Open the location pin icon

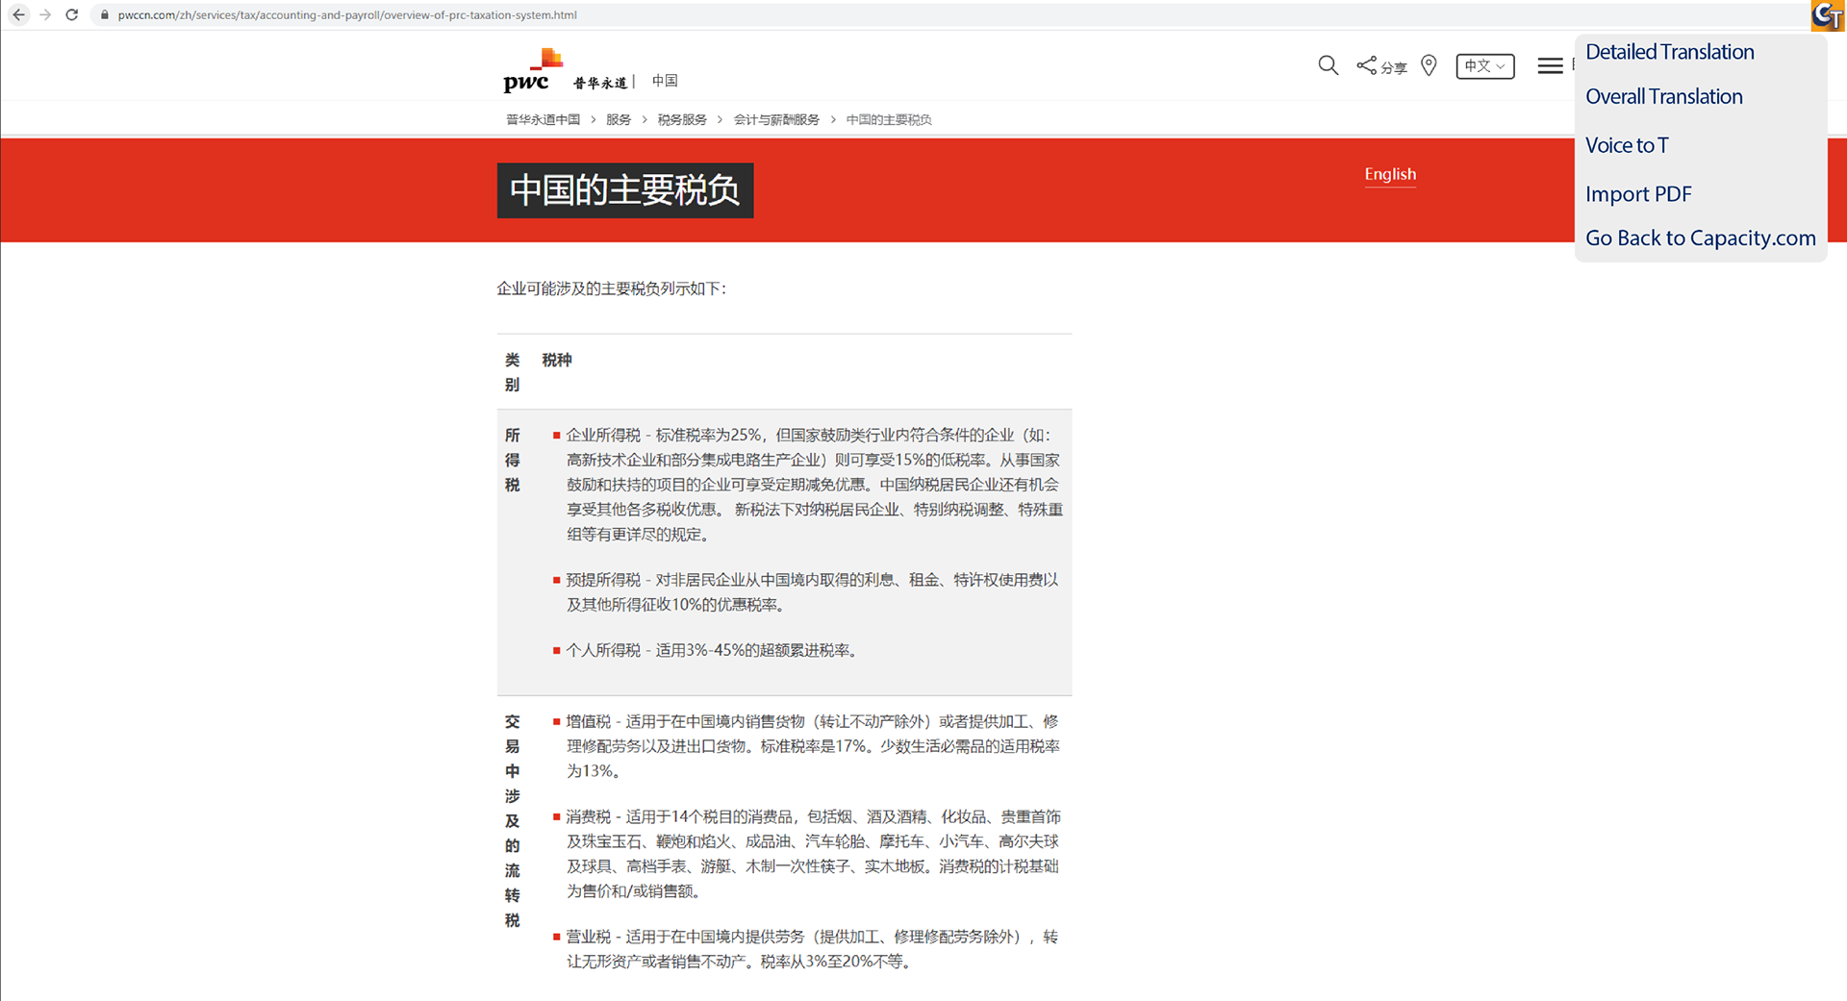1429,65
